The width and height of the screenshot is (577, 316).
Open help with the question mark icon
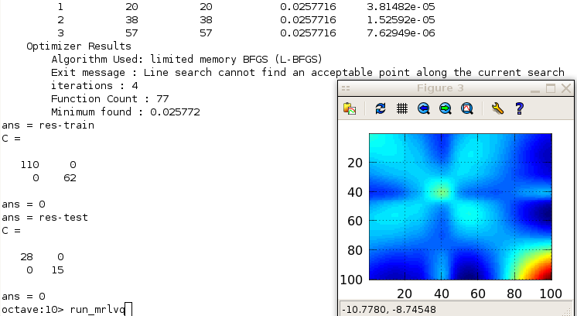click(x=519, y=109)
